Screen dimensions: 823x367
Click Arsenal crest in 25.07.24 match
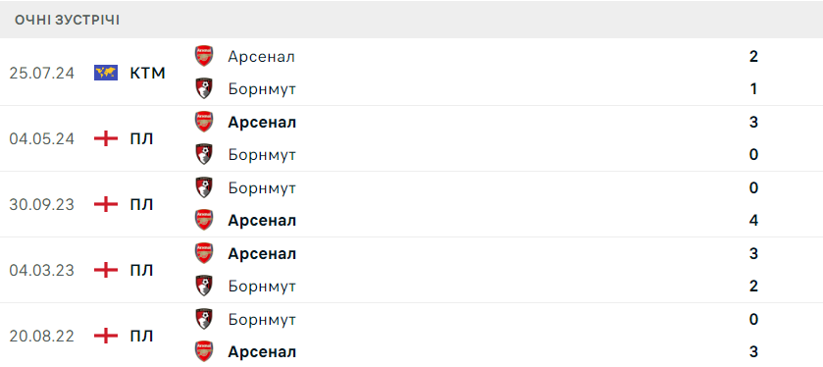(x=204, y=56)
